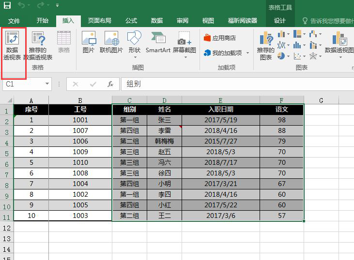Select cell containing 韩梅梅
This screenshot has height=260, width=354.
pos(164,142)
